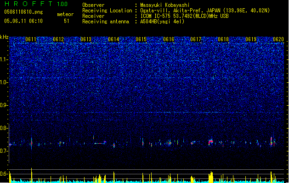Click the 1.0 frequency axis label
This screenshot has height=183, width=289.
4,82
